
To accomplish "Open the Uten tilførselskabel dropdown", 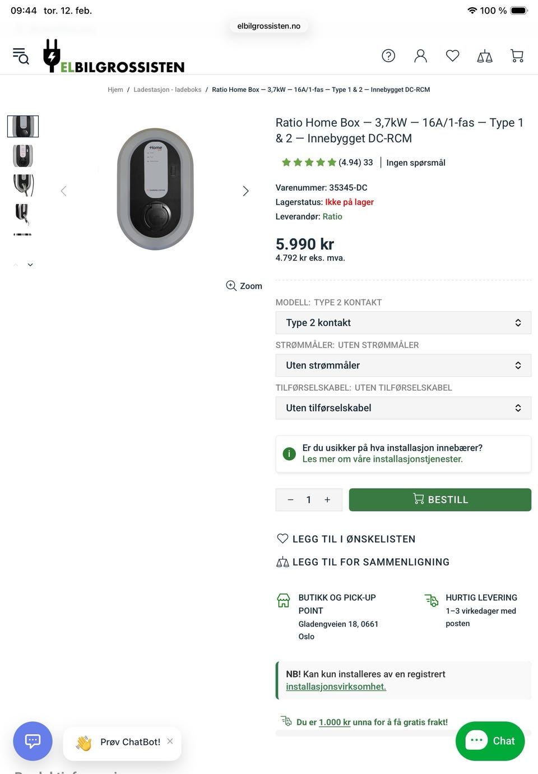I will pyautogui.click(x=403, y=408).
